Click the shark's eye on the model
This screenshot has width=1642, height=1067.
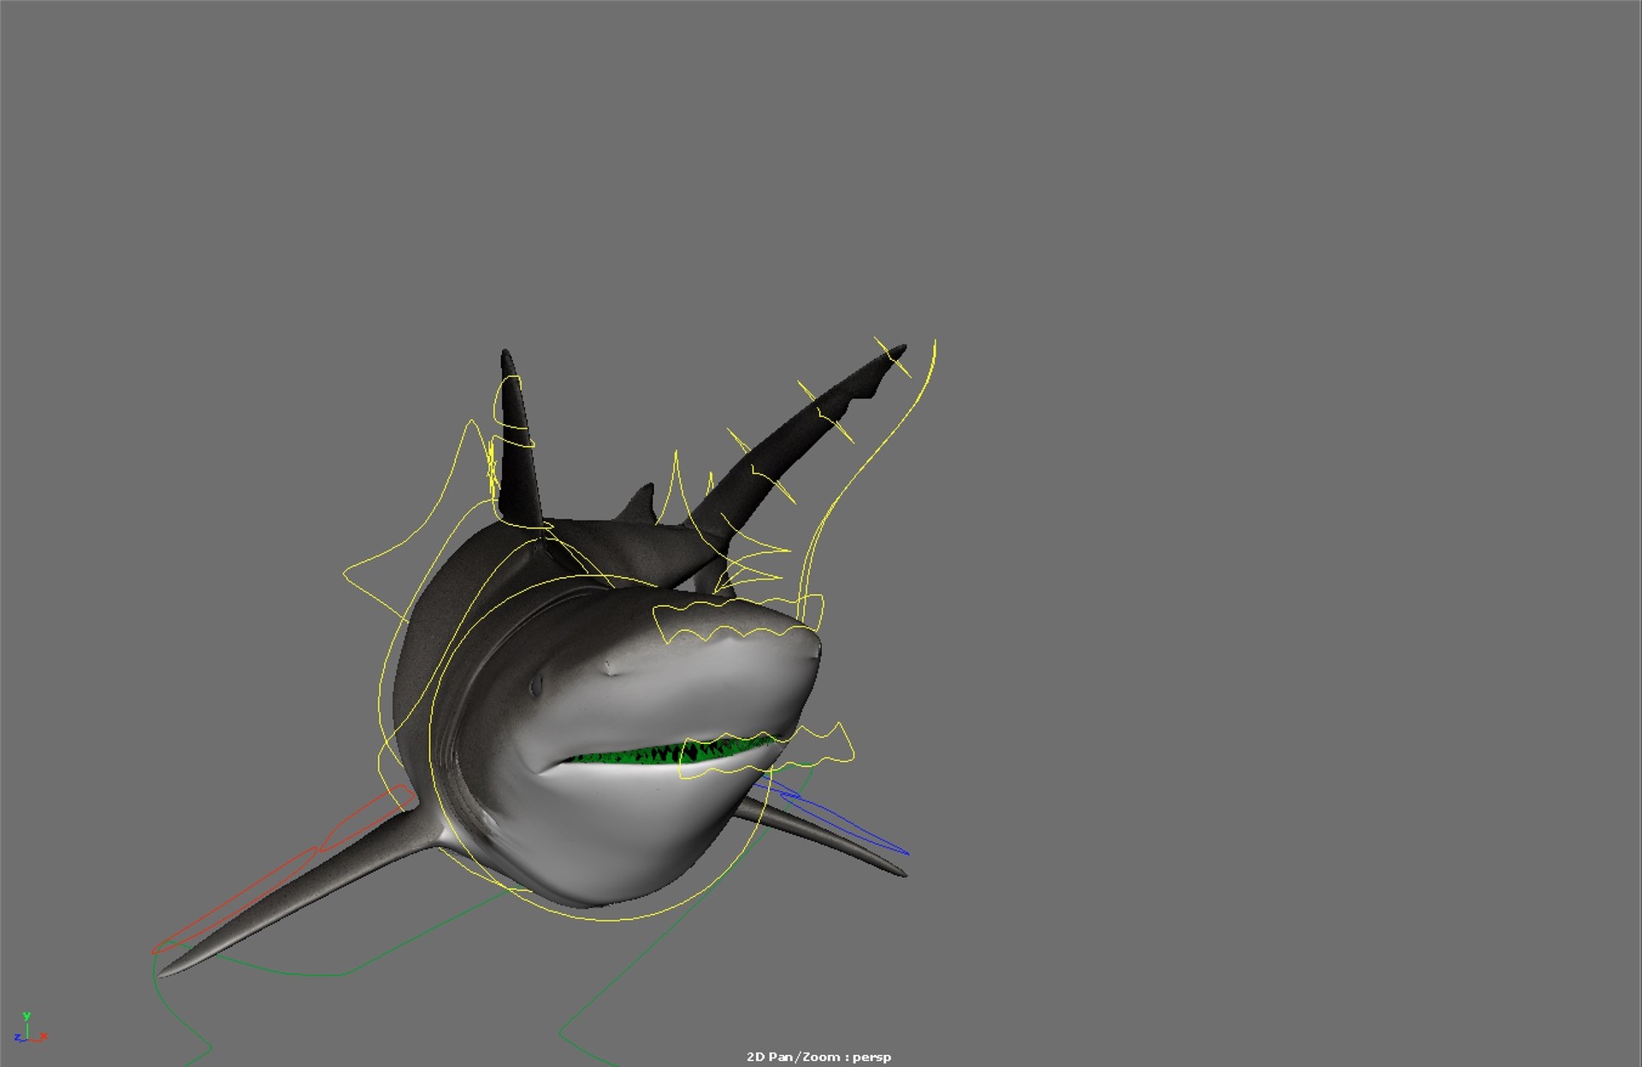coord(536,684)
